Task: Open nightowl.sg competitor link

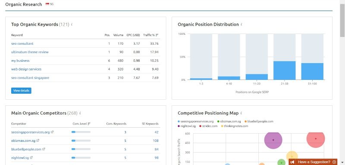Action: 20,158
